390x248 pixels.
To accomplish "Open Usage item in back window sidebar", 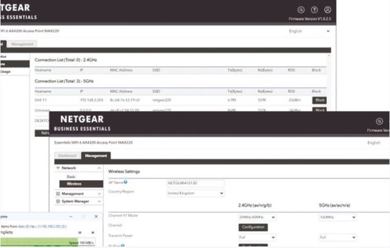I will [6, 71].
